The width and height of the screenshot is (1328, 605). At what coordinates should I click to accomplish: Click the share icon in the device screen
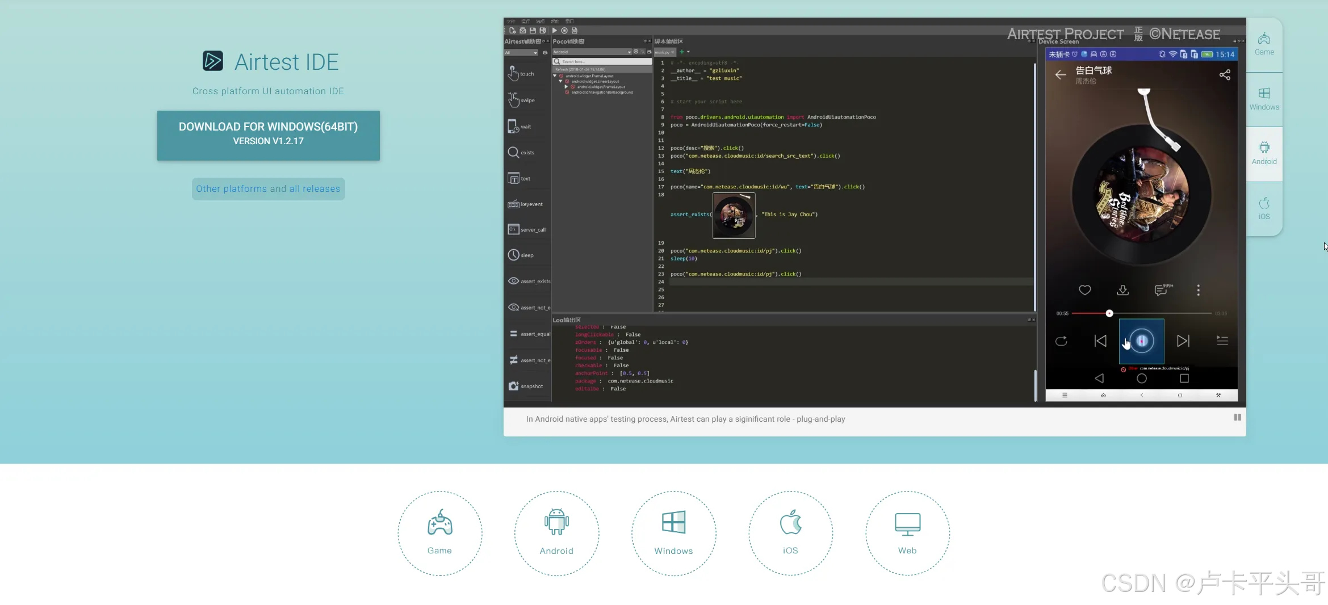tap(1225, 74)
